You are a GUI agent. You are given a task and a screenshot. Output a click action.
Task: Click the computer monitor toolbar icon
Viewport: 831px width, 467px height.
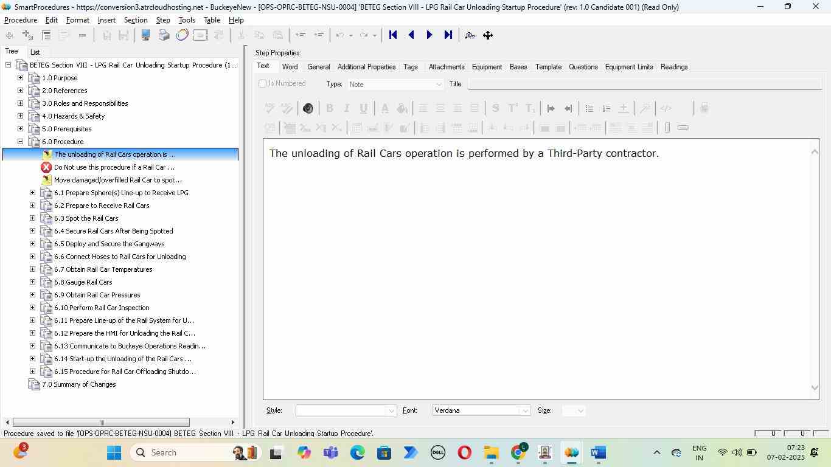pos(146,35)
